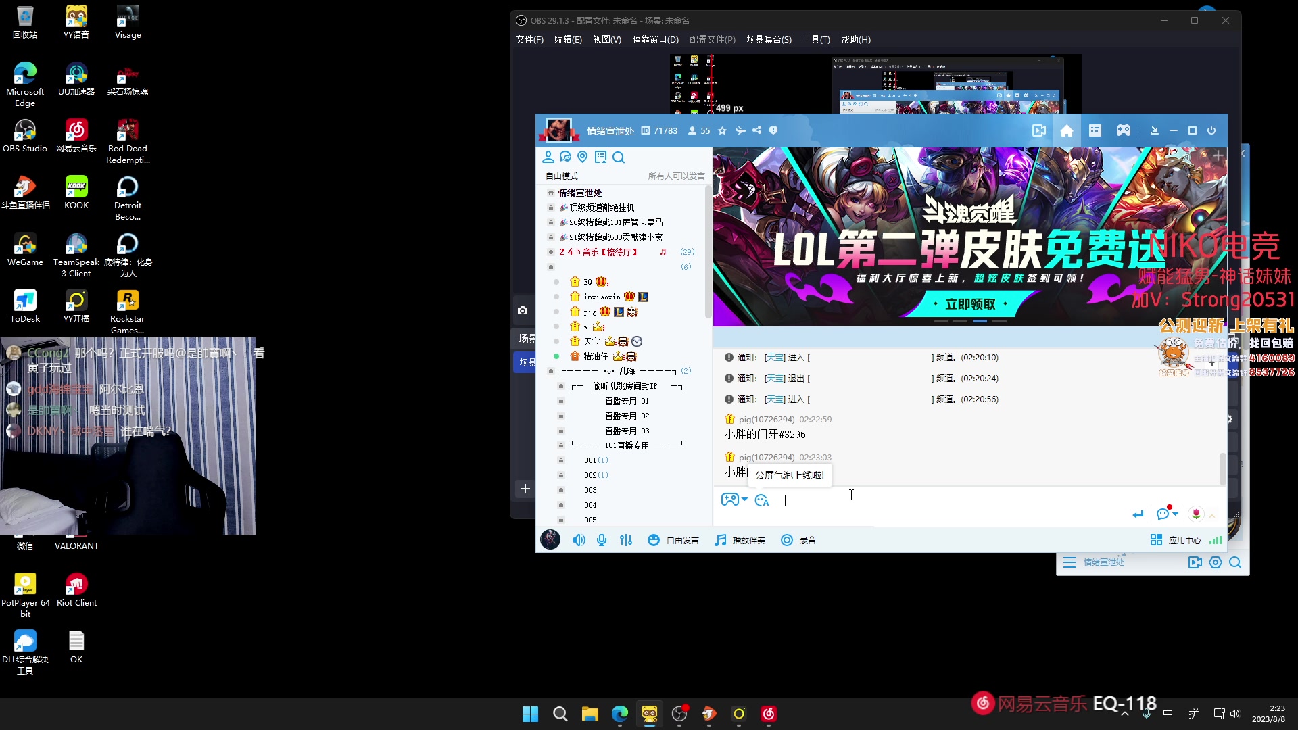Viewport: 1298px width, 730px height.
Task: Open the channel bulletin board icon
Action: tap(600, 157)
